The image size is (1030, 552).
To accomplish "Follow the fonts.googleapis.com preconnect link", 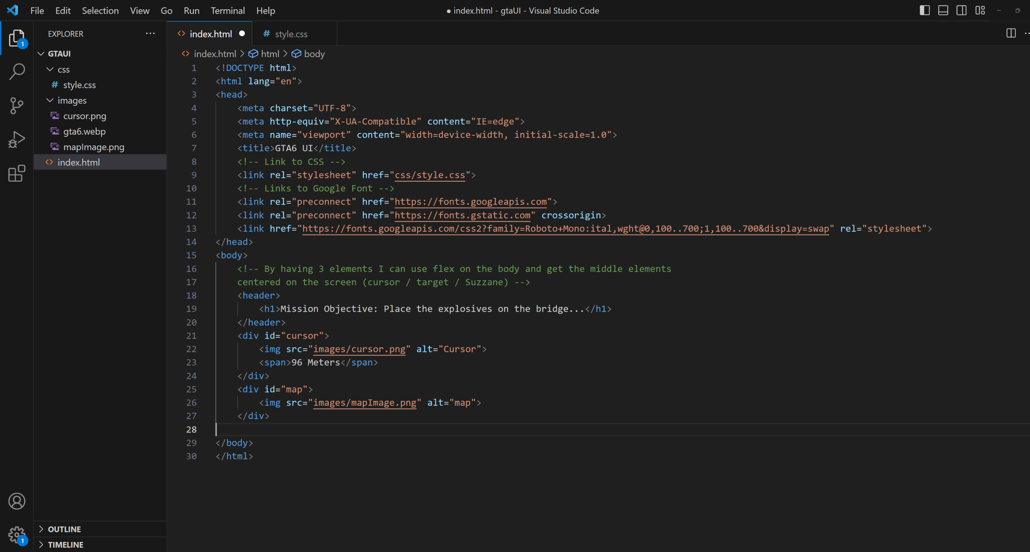I will [x=470, y=201].
